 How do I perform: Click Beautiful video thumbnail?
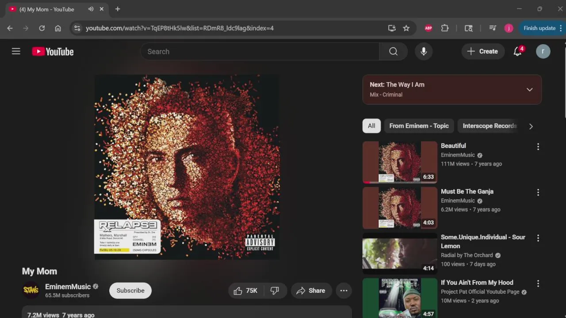tap(400, 162)
